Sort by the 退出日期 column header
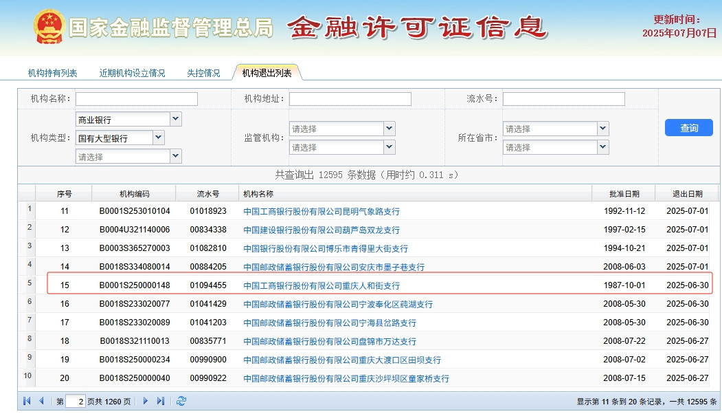 [688, 194]
